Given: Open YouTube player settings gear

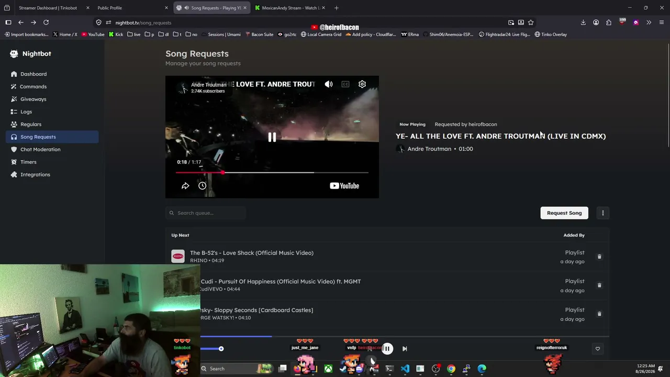Looking at the screenshot, I should (362, 84).
